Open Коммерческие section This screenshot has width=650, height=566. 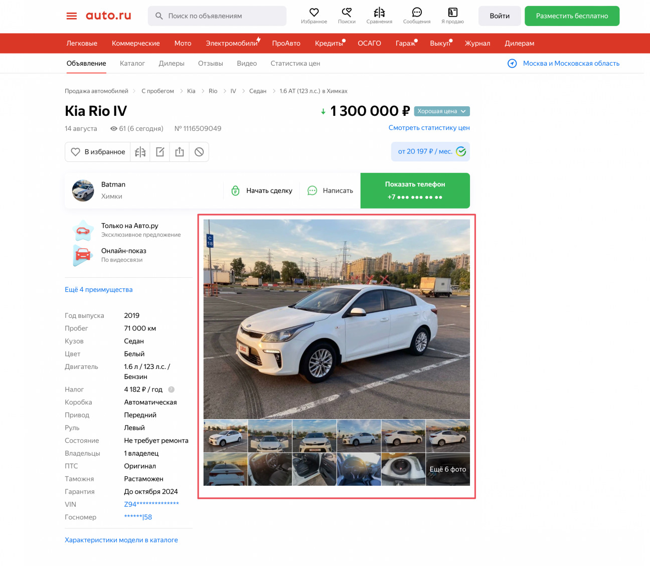136,43
